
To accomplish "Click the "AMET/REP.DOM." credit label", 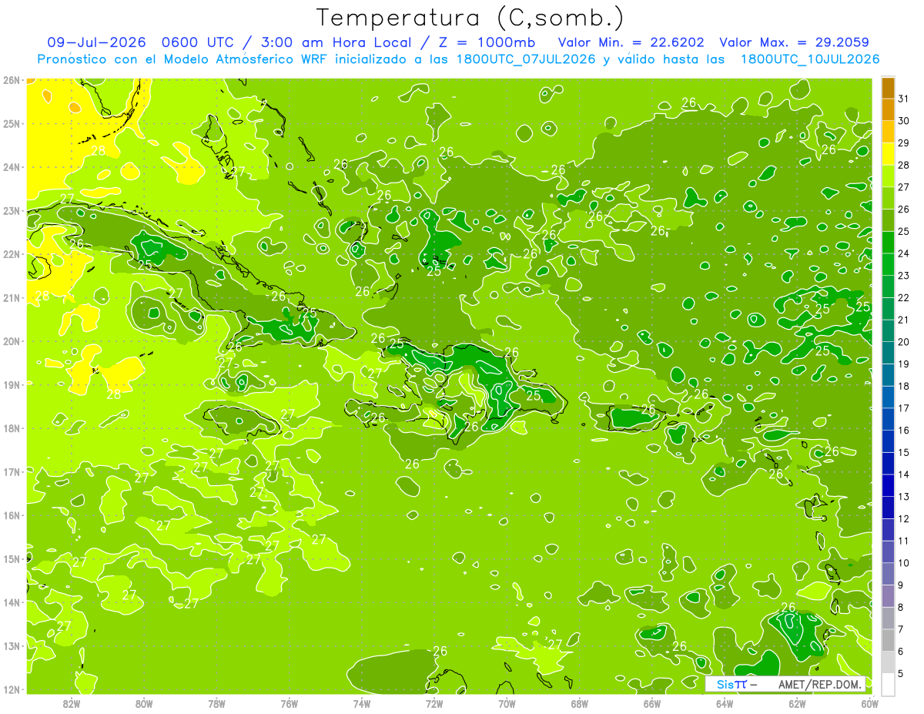I will (x=821, y=684).
